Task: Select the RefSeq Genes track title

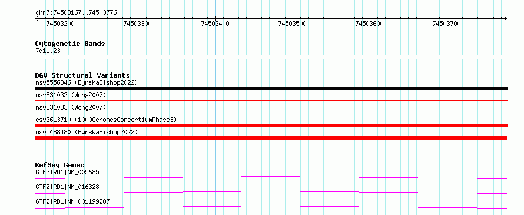Action: click(x=60, y=165)
